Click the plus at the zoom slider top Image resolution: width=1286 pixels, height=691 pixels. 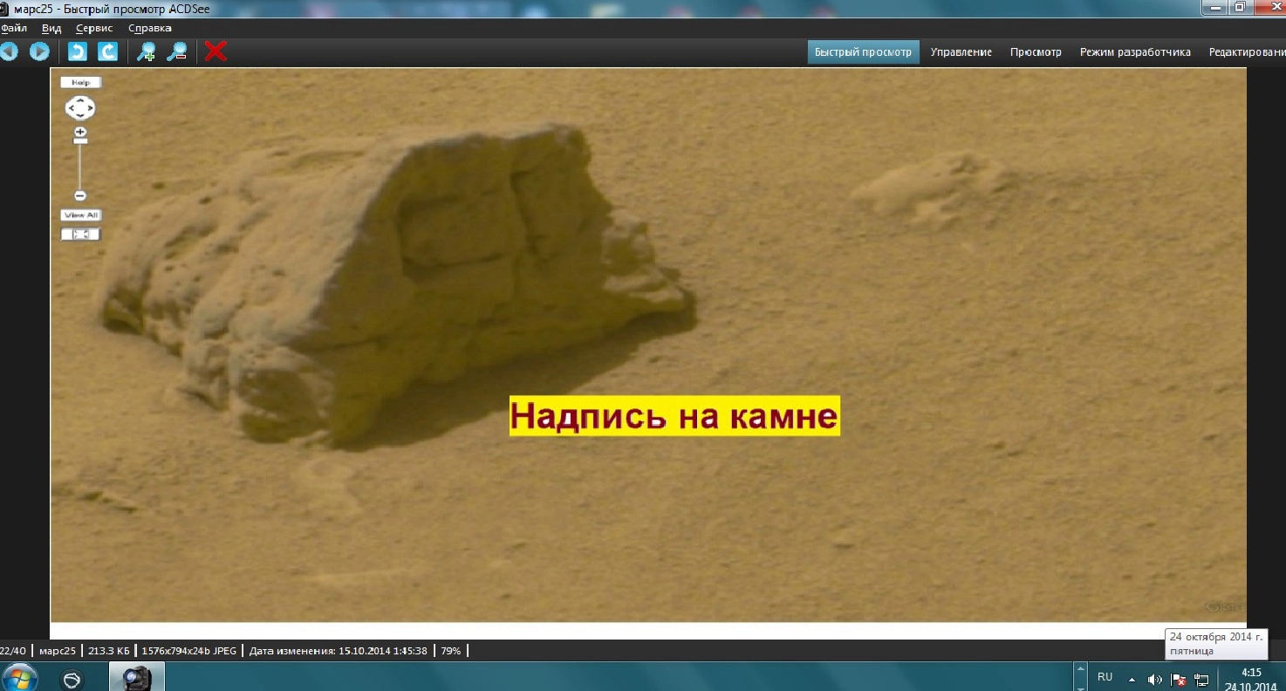[x=80, y=132]
